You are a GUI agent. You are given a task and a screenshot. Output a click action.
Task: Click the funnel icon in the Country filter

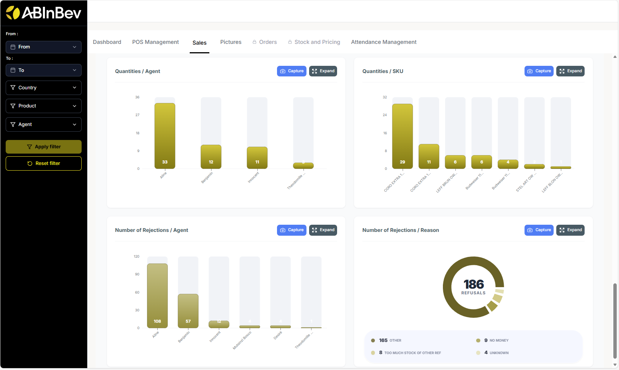(13, 88)
